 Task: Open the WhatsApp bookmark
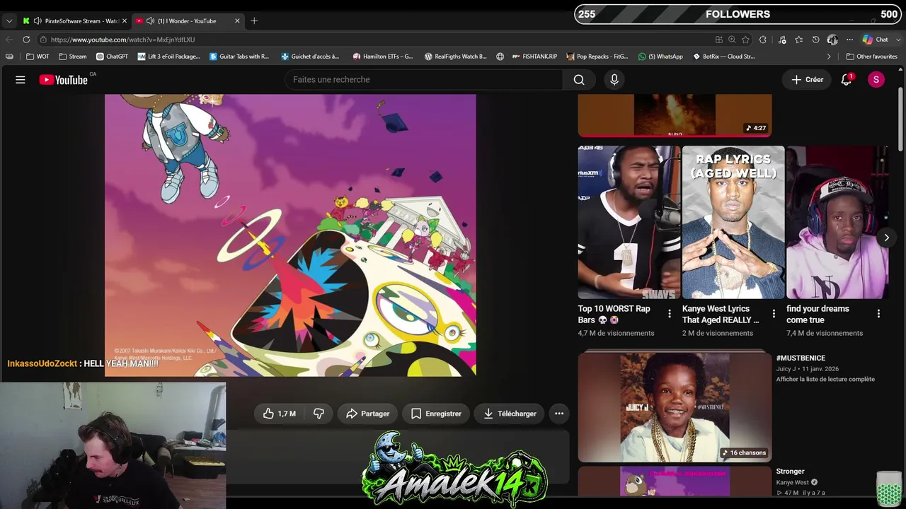(660, 57)
